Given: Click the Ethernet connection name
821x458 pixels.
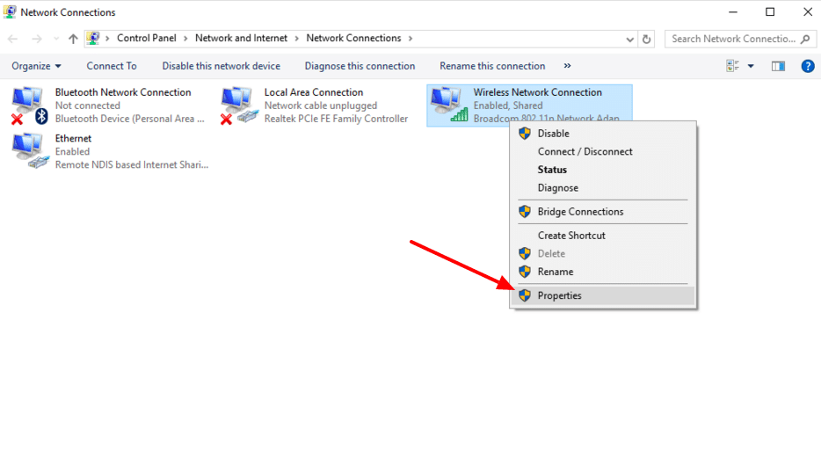Looking at the screenshot, I should coord(73,138).
